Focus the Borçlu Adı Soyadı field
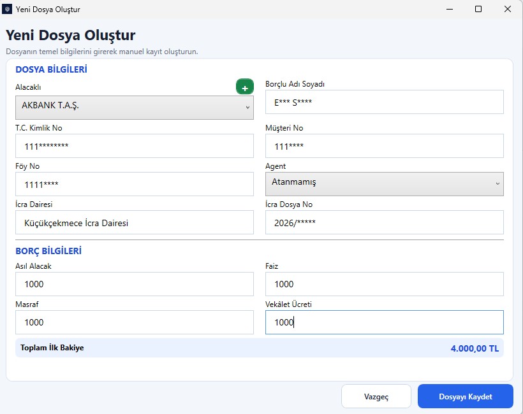The width and height of the screenshot is (523, 414). (x=384, y=102)
